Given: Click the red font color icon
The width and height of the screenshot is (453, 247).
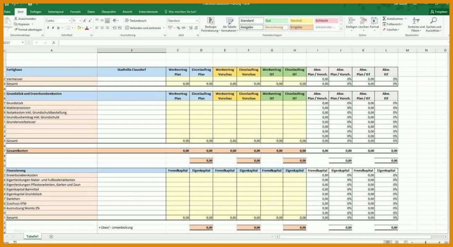Looking at the screenshot, I should point(87,28).
